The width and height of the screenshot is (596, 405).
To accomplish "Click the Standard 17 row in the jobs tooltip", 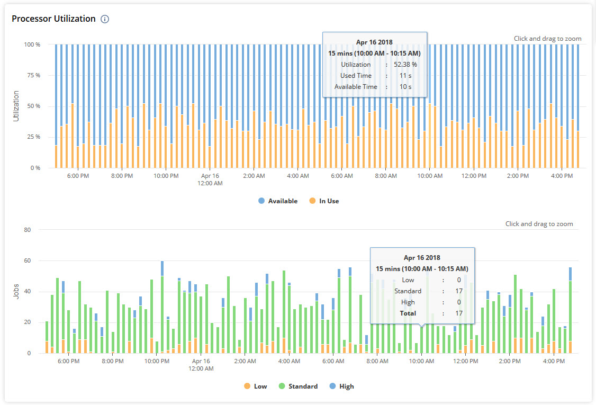I will (x=428, y=291).
